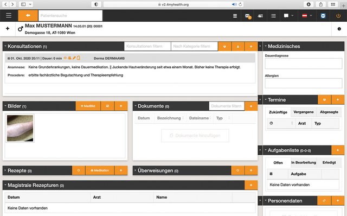
Task: Open the hamburger main menu
Action: (9, 16)
